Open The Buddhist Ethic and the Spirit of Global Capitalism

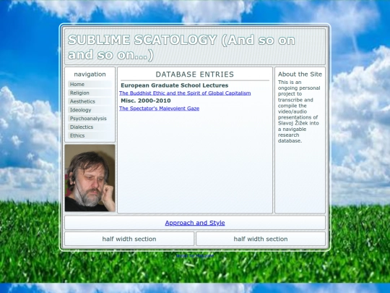[x=185, y=93]
